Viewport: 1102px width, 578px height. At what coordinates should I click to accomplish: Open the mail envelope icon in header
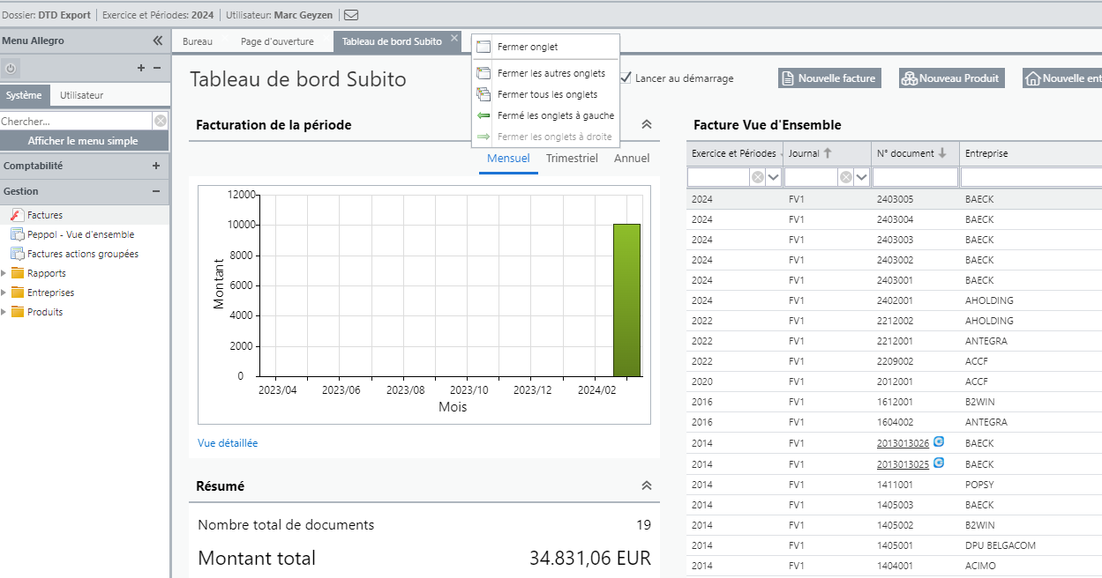351,14
